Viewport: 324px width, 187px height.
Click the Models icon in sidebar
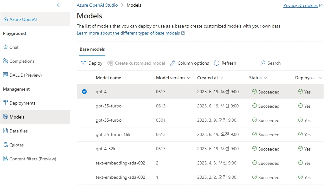(6, 117)
